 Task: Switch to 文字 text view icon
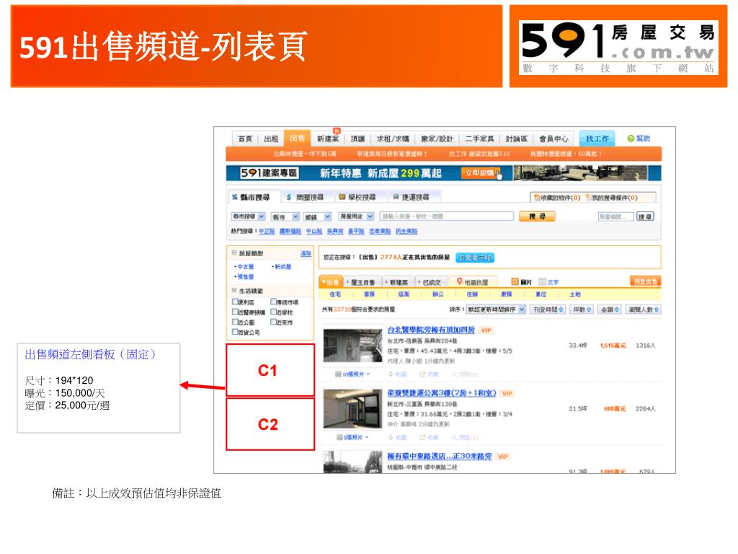tap(542, 282)
